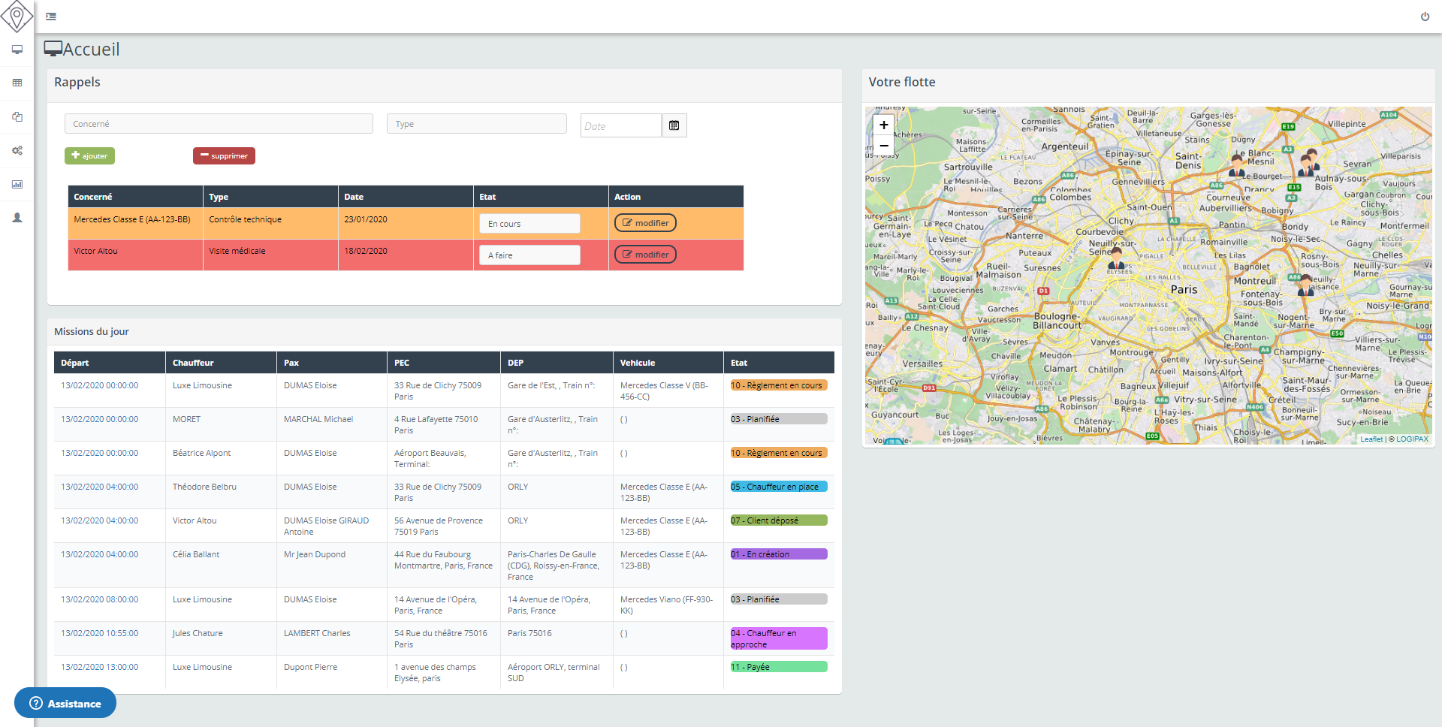This screenshot has width=1442, height=727.
Task: Open the Assistance help button
Action: [65, 704]
